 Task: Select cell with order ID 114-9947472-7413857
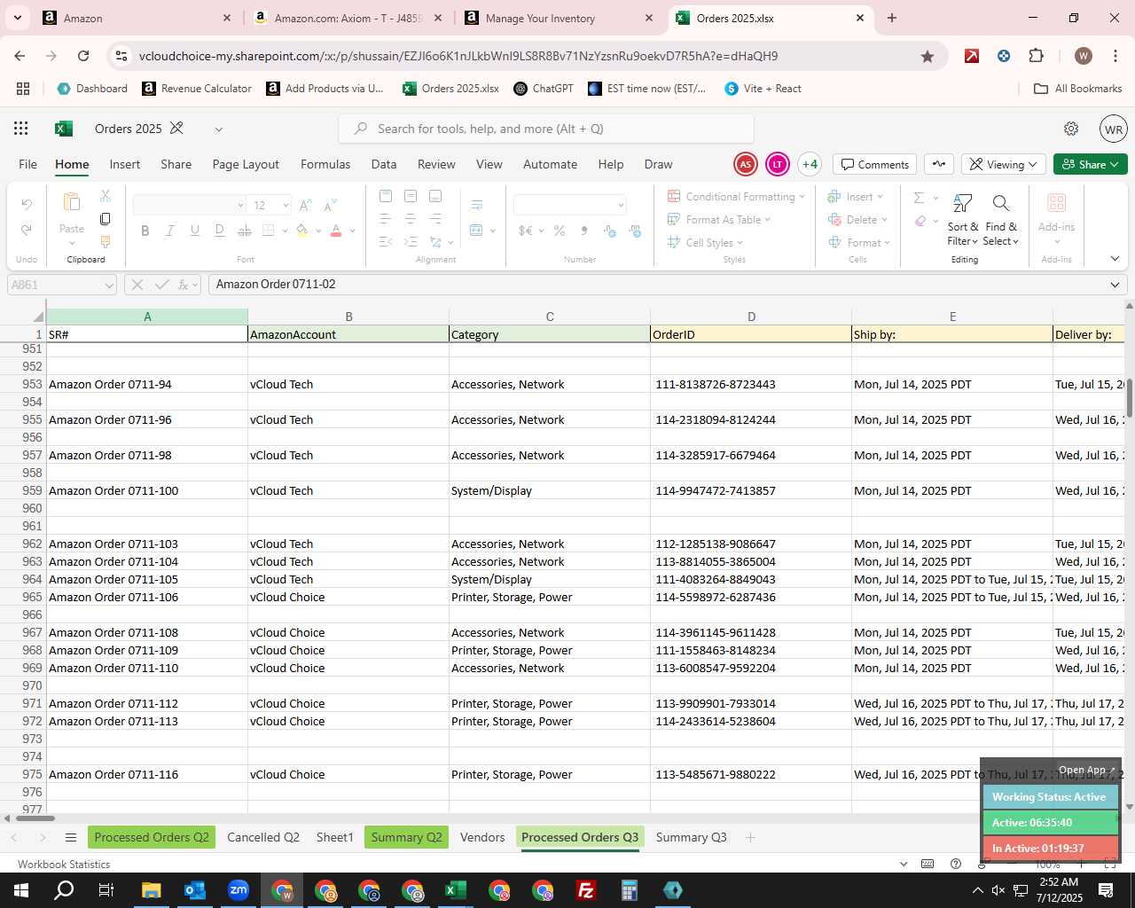tap(751, 490)
